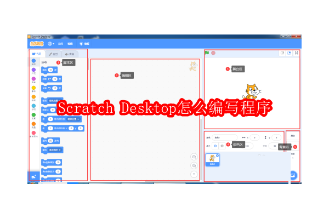Screen dimensions: 329x219
Task: Click the sprite y coordinate field
Action: pyautogui.click(x=276, y=137)
